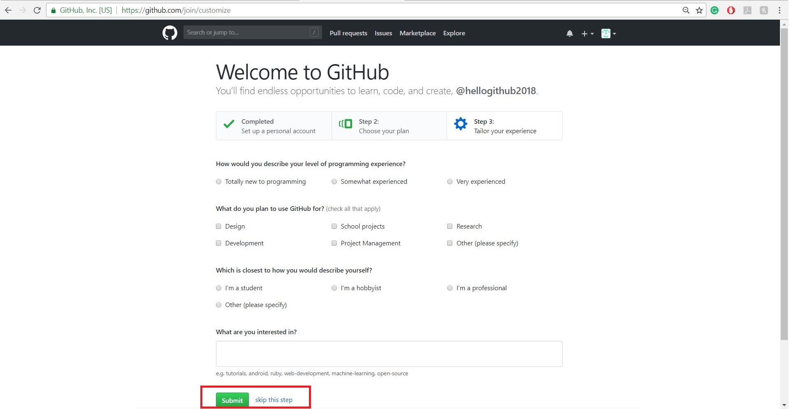Select I'm a hobbyist

pyautogui.click(x=334, y=288)
